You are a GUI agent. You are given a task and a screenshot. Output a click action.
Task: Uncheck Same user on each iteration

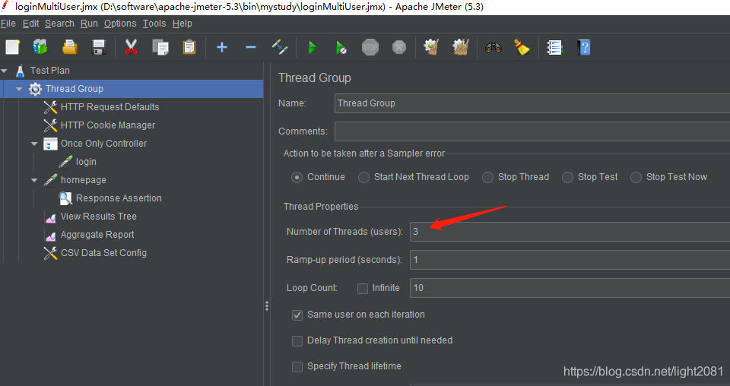pyautogui.click(x=297, y=315)
